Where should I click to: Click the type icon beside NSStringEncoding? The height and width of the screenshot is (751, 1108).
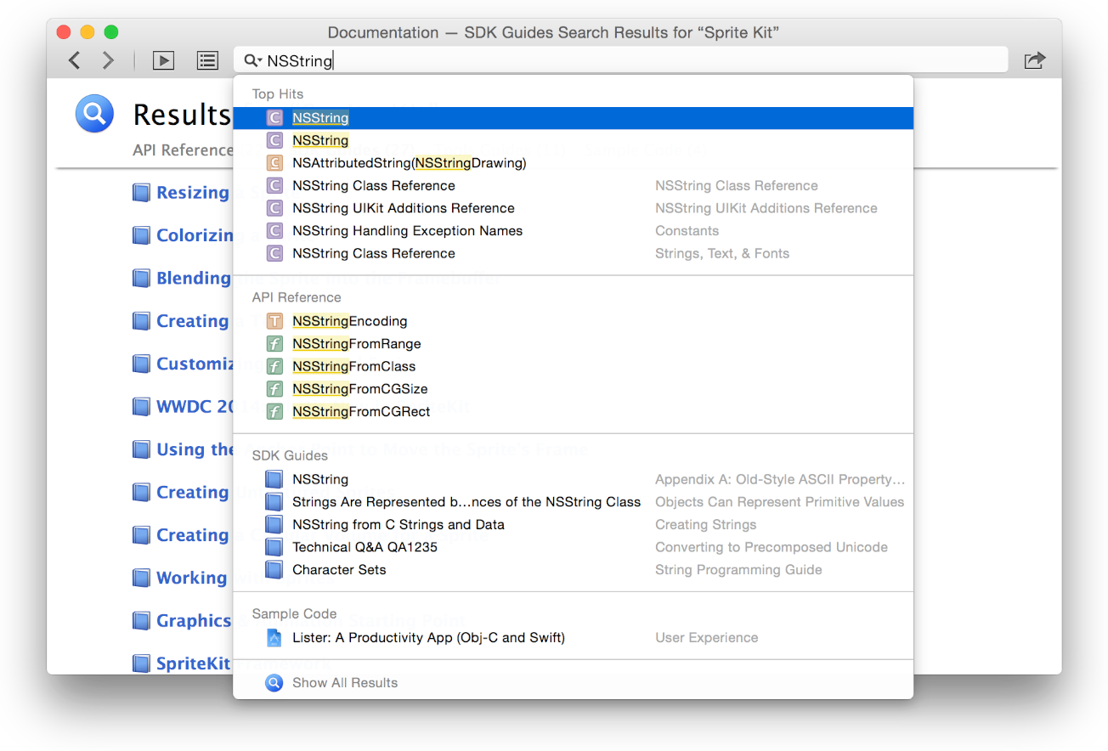tap(274, 321)
